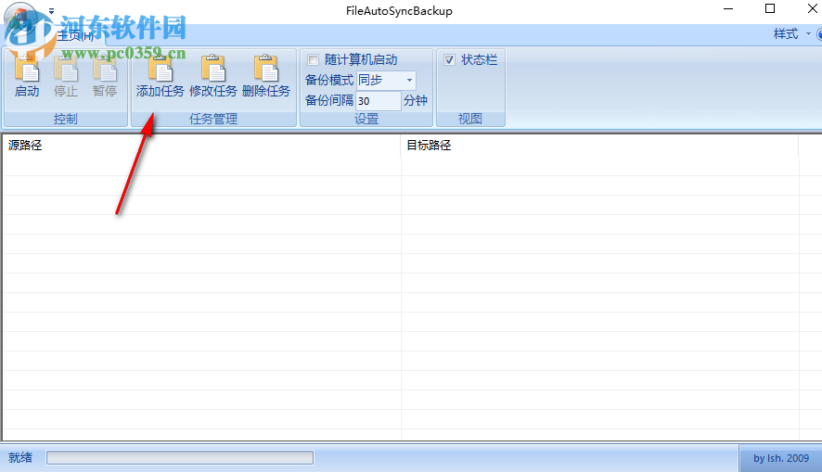Click the 就绪 status text
Screen dimensions: 822x472
tap(20, 457)
